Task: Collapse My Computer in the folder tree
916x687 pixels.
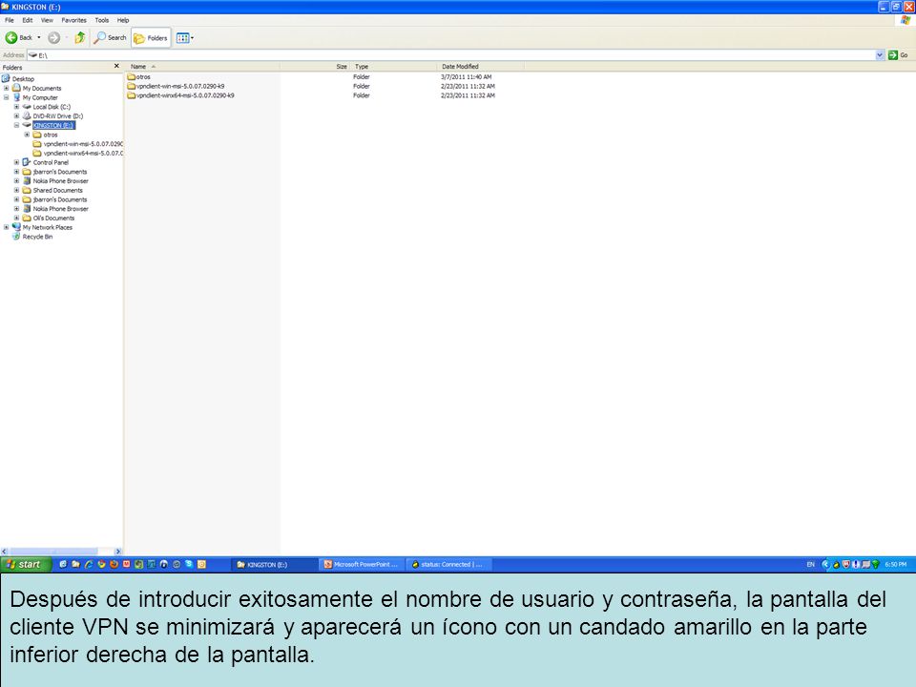Action: (x=7, y=97)
